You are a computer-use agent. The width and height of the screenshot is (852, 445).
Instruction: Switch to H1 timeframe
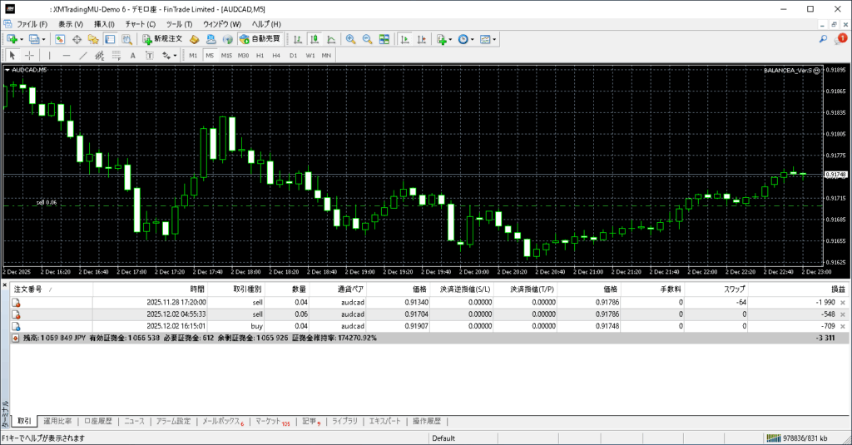click(260, 56)
